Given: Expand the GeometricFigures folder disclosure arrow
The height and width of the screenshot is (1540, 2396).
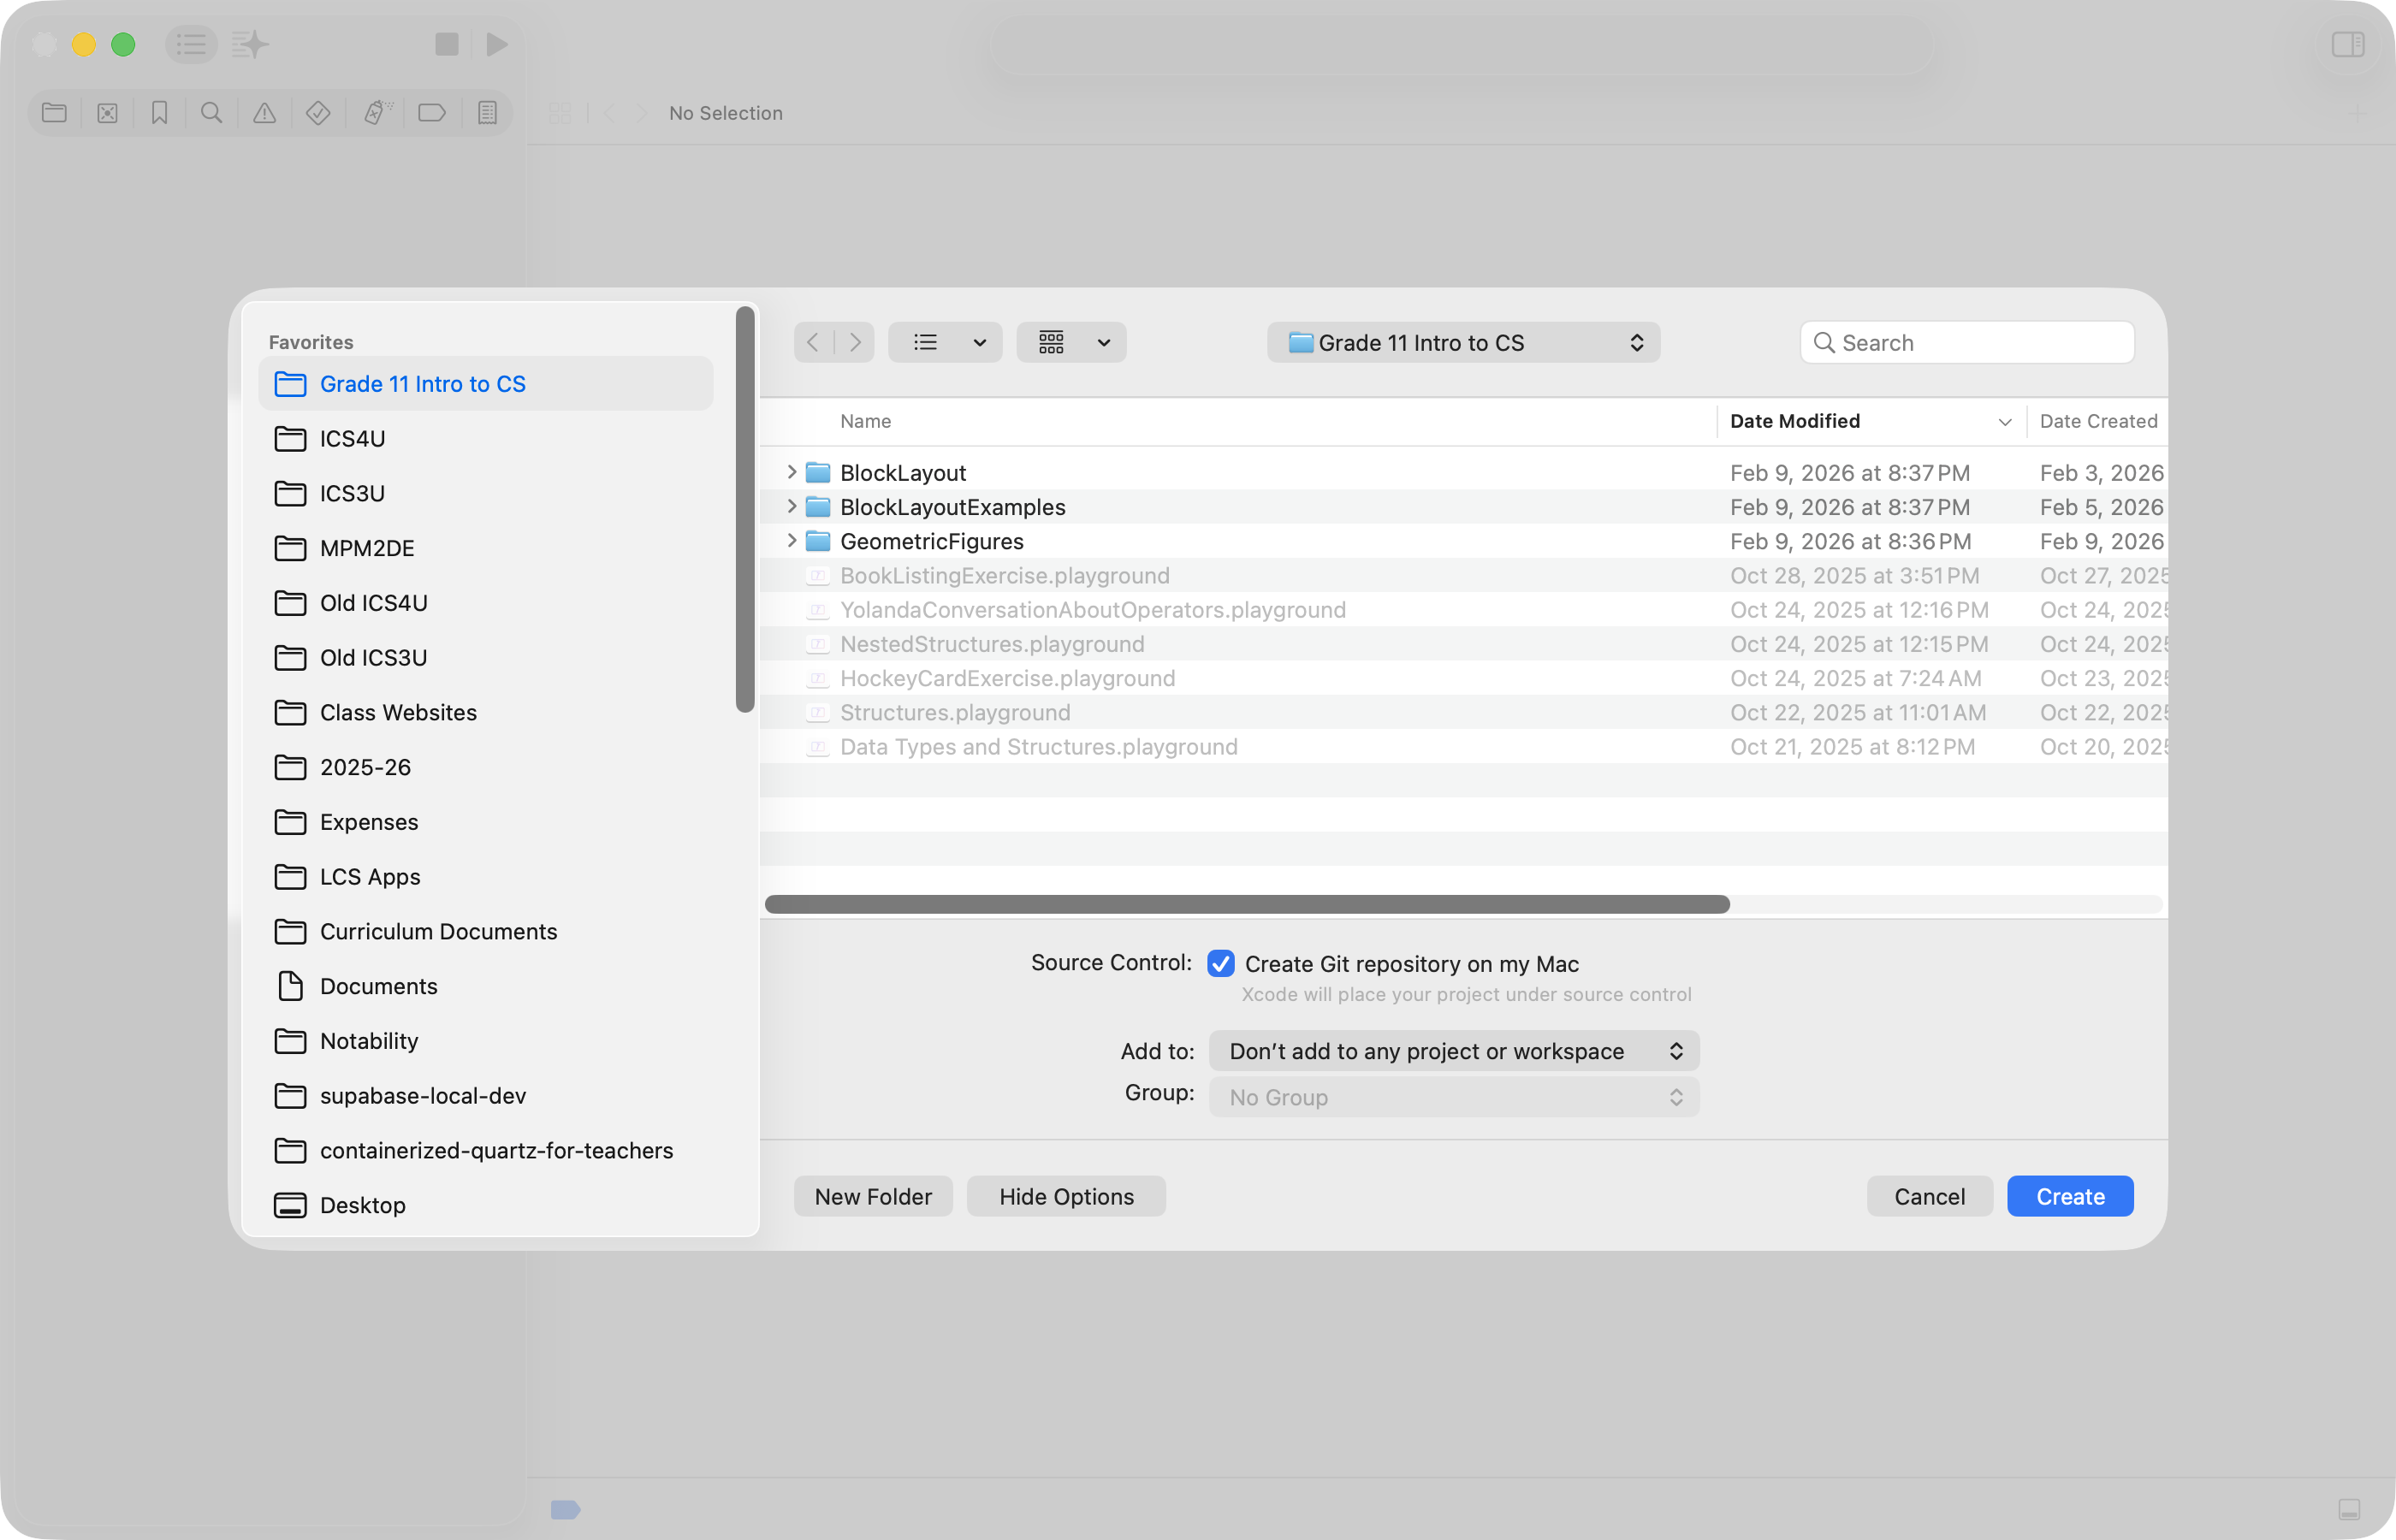Looking at the screenshot, I should click(x=791, y=541).
